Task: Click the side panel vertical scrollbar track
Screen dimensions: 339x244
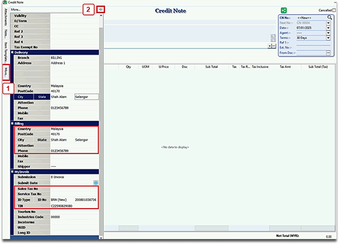Action: pos(101,130)
